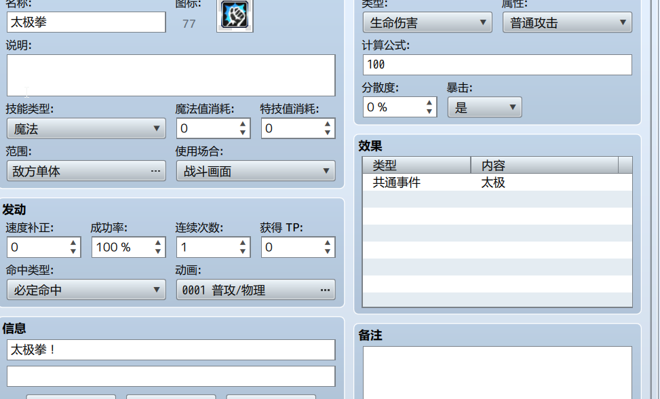The height and width of the screenshot is (399, 660).
Task: Decrease the 成功率 percentage with down arrow
Action: tap(158, 251)
